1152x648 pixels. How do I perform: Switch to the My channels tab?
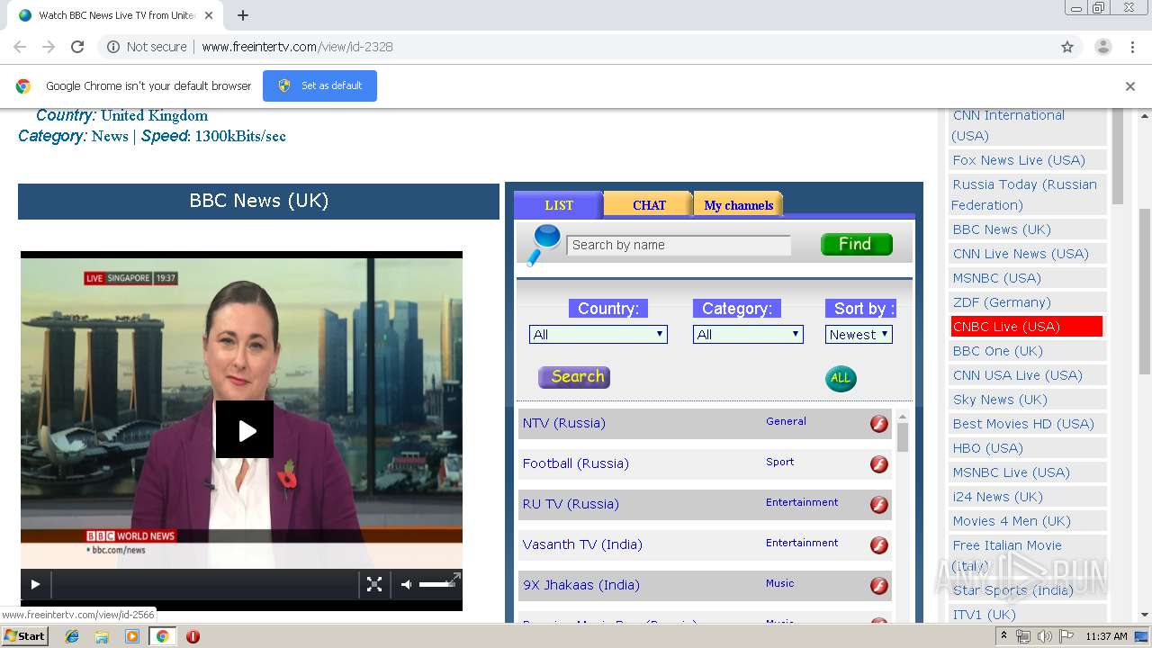[x=738, y=205]
